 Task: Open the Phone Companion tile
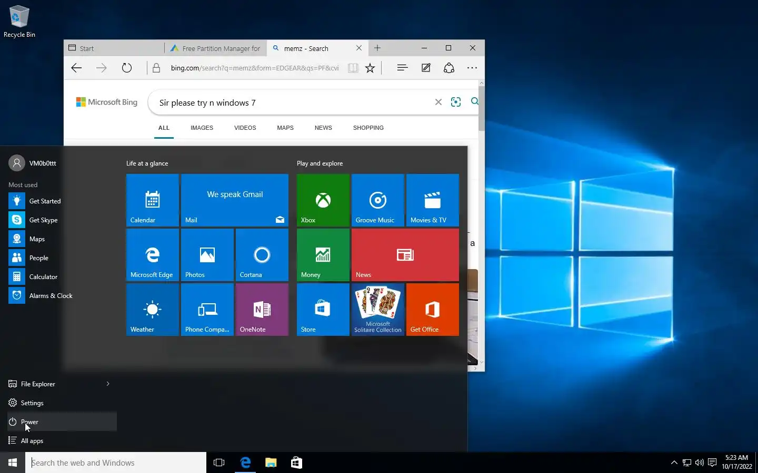coord(207,310)
